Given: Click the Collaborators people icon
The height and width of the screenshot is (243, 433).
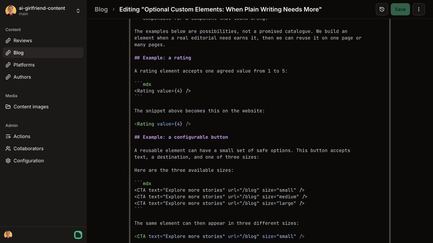Looking at the screenshot, I should [8, 148].
